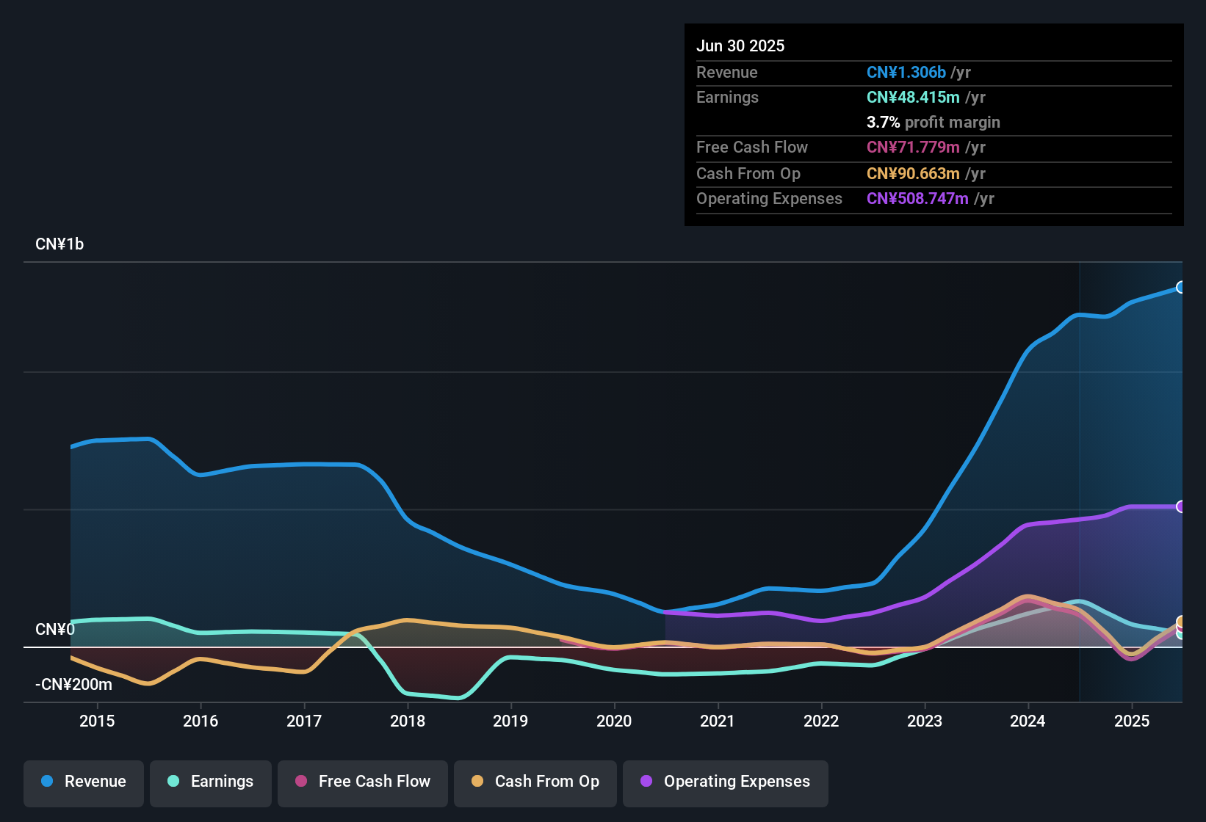Screen dimensions: 1206x822
Task: Open the Operating Expenses legend chip
Action: coord(725,782)
